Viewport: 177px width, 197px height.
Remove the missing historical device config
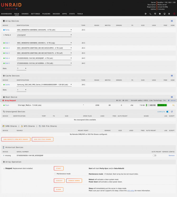click(171, 155)
